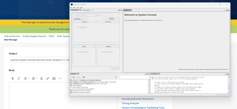Select the Tcl Console tab
Image resolution: width=237 pixels, height=109 pixels.
(x=155, y=74)
